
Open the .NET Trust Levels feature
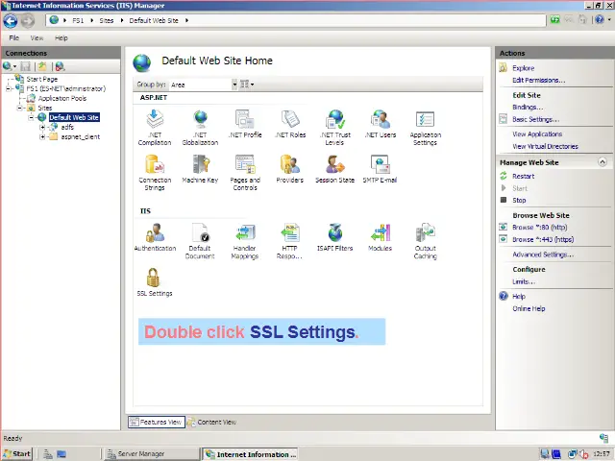click(335, 128)
